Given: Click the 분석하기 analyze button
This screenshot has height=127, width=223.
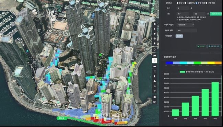Looking at the screenshot, I should 201,46.
